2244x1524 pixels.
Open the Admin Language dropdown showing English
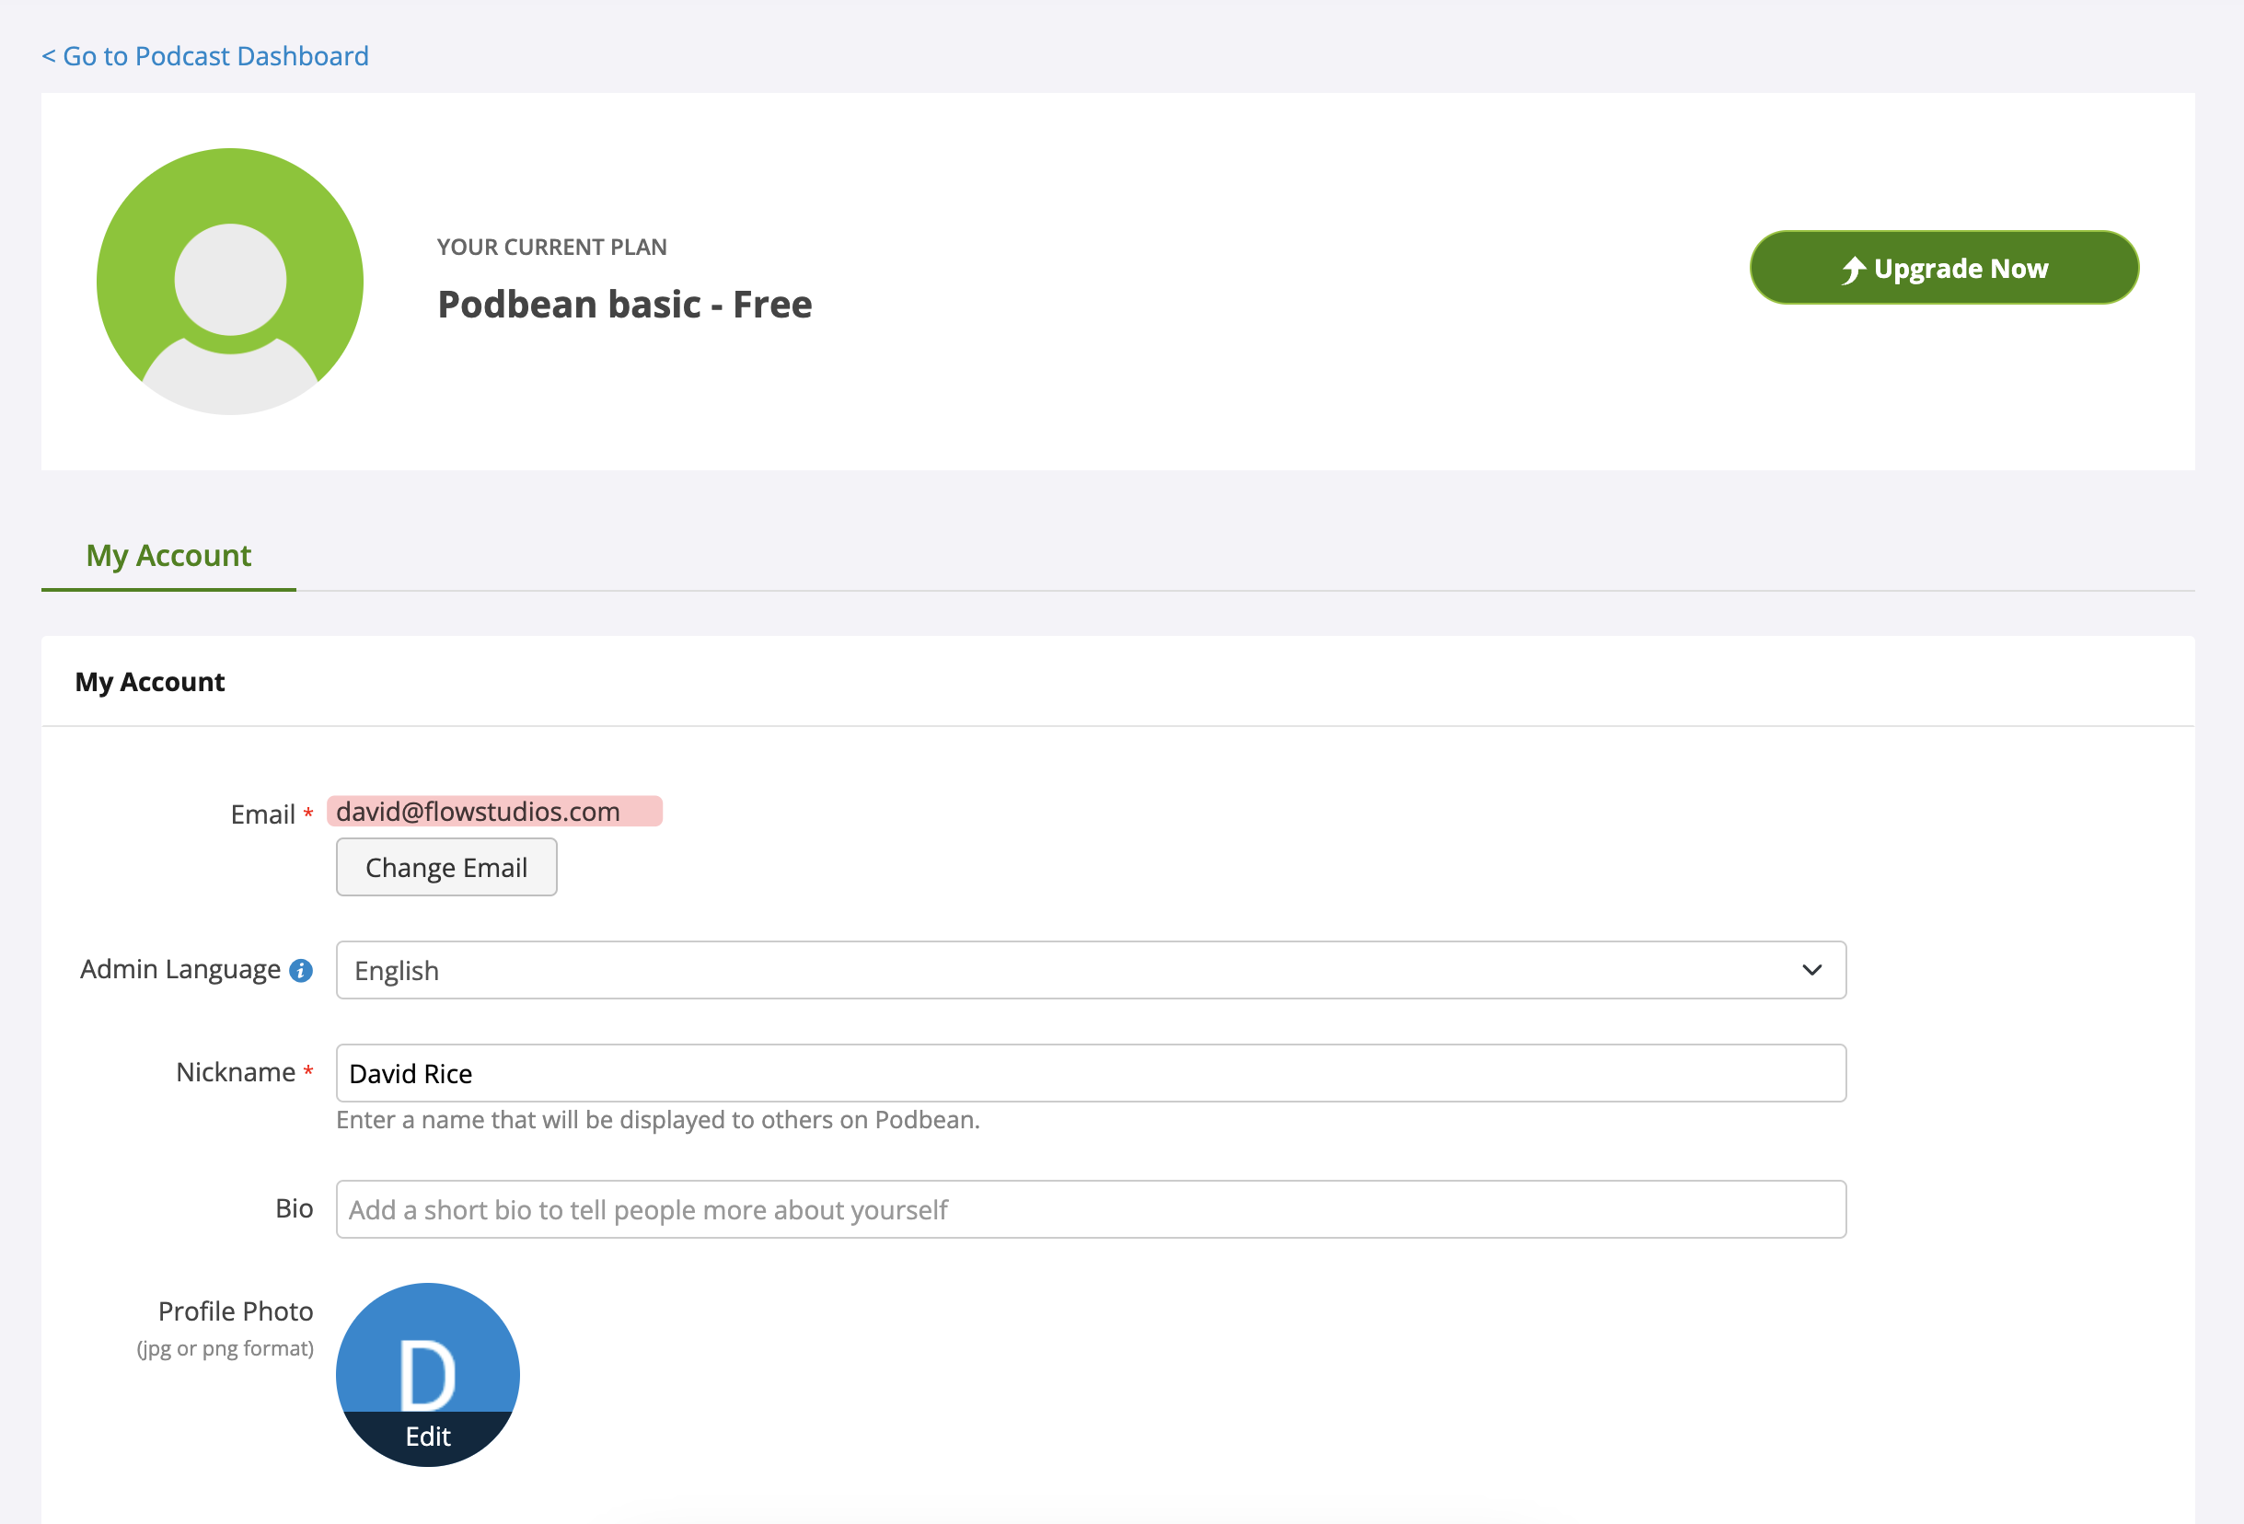click(1090, 970)
